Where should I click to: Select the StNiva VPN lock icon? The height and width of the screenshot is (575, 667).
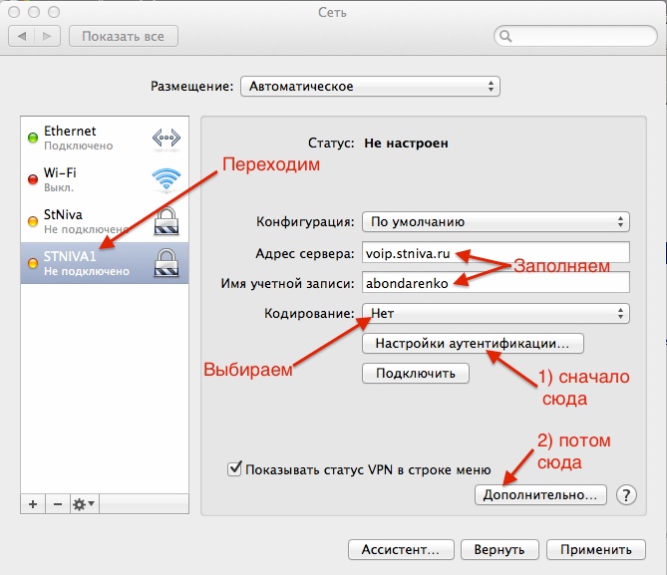(165, 221)
